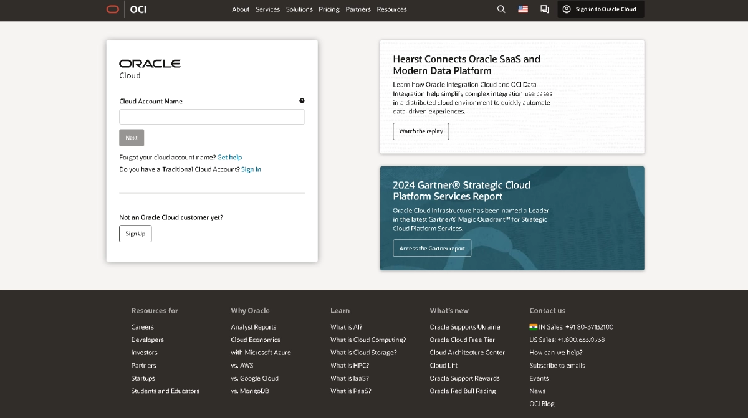This screenshot has height=418, width=748.
Task: Open the What is PaaS? link
Action: coord(350,391)
